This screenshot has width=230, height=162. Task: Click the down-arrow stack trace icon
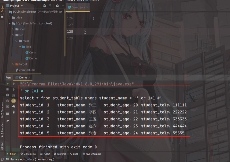point(13,90)
